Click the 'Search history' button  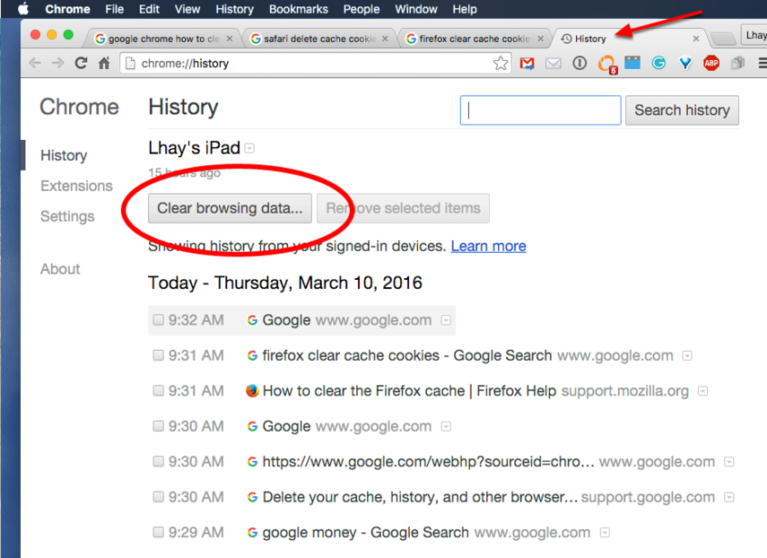(682, 110)
